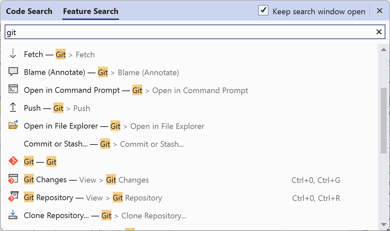Click the Open in Command Prompt terminal icon
Screen dimensions: 390x231
click(13, 90)
